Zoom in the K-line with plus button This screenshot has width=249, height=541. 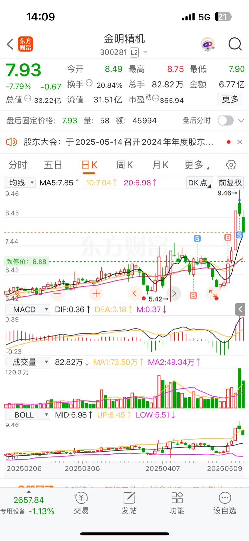click(x=96, y=293)
